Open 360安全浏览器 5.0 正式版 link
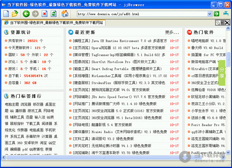 (x=127, y=111)
